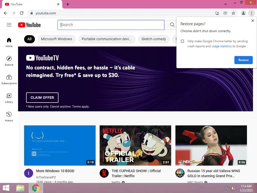Select the Sketch comedy chip
Screen dimensions: 257x193
point(154,39)
